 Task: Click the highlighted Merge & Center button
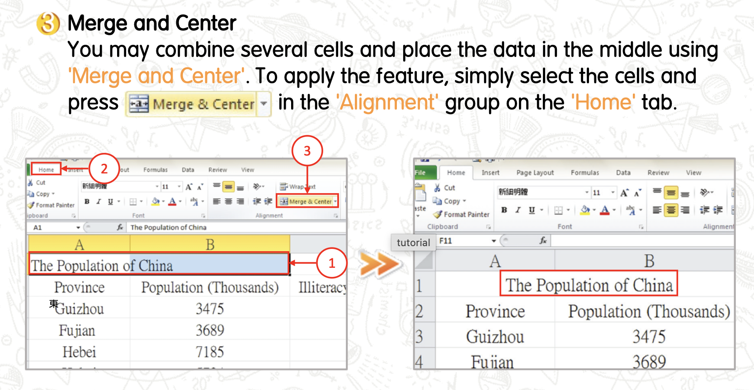tap(306, 201)
